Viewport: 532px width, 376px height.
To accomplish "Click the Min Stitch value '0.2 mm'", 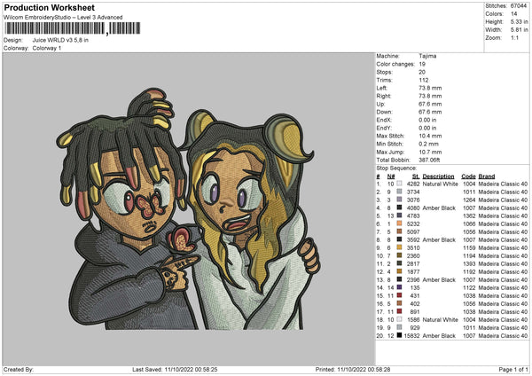I will 428,144.
